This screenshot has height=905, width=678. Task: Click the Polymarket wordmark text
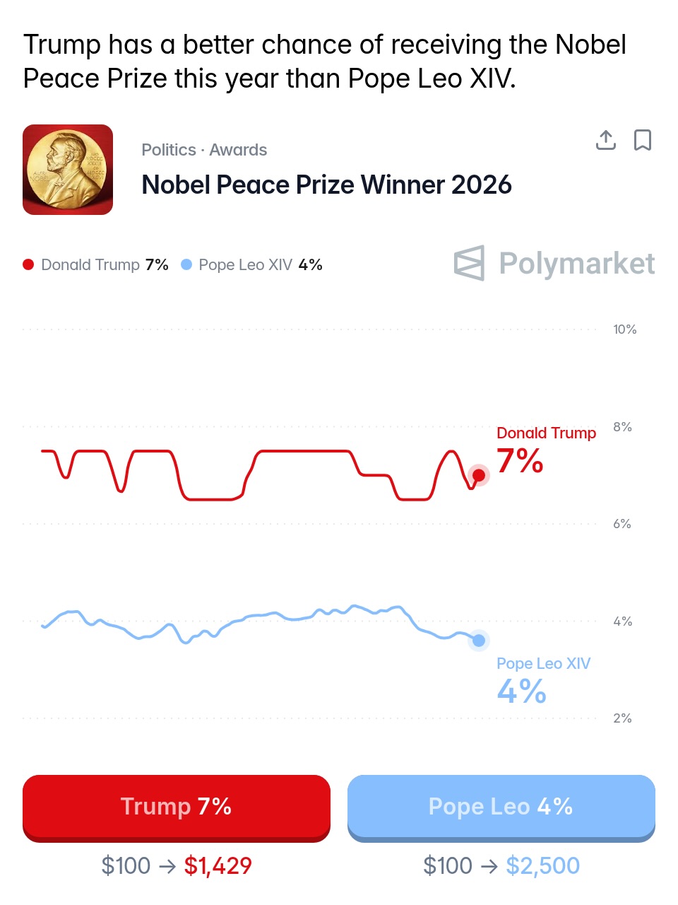click(576, 263)
